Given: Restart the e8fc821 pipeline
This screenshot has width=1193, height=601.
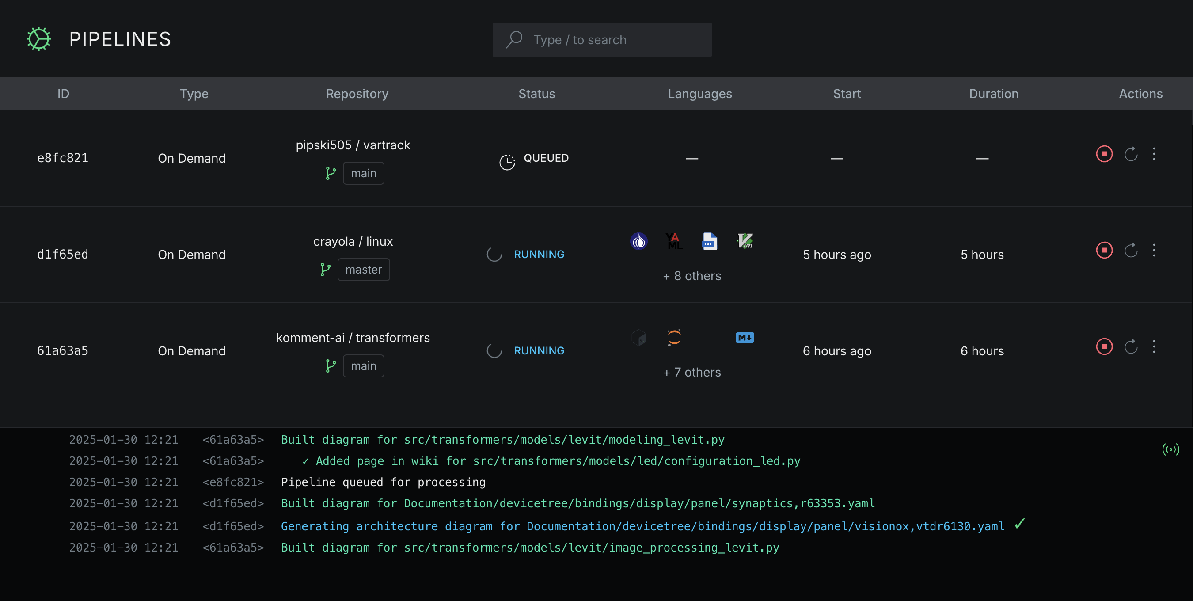Looking at the screenshot, I should pyautogui.click(x=1131, y=154).
